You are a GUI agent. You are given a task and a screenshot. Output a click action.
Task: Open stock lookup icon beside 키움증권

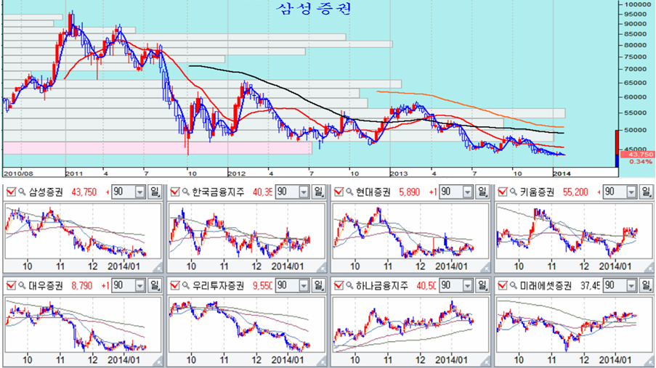(514, 192)
